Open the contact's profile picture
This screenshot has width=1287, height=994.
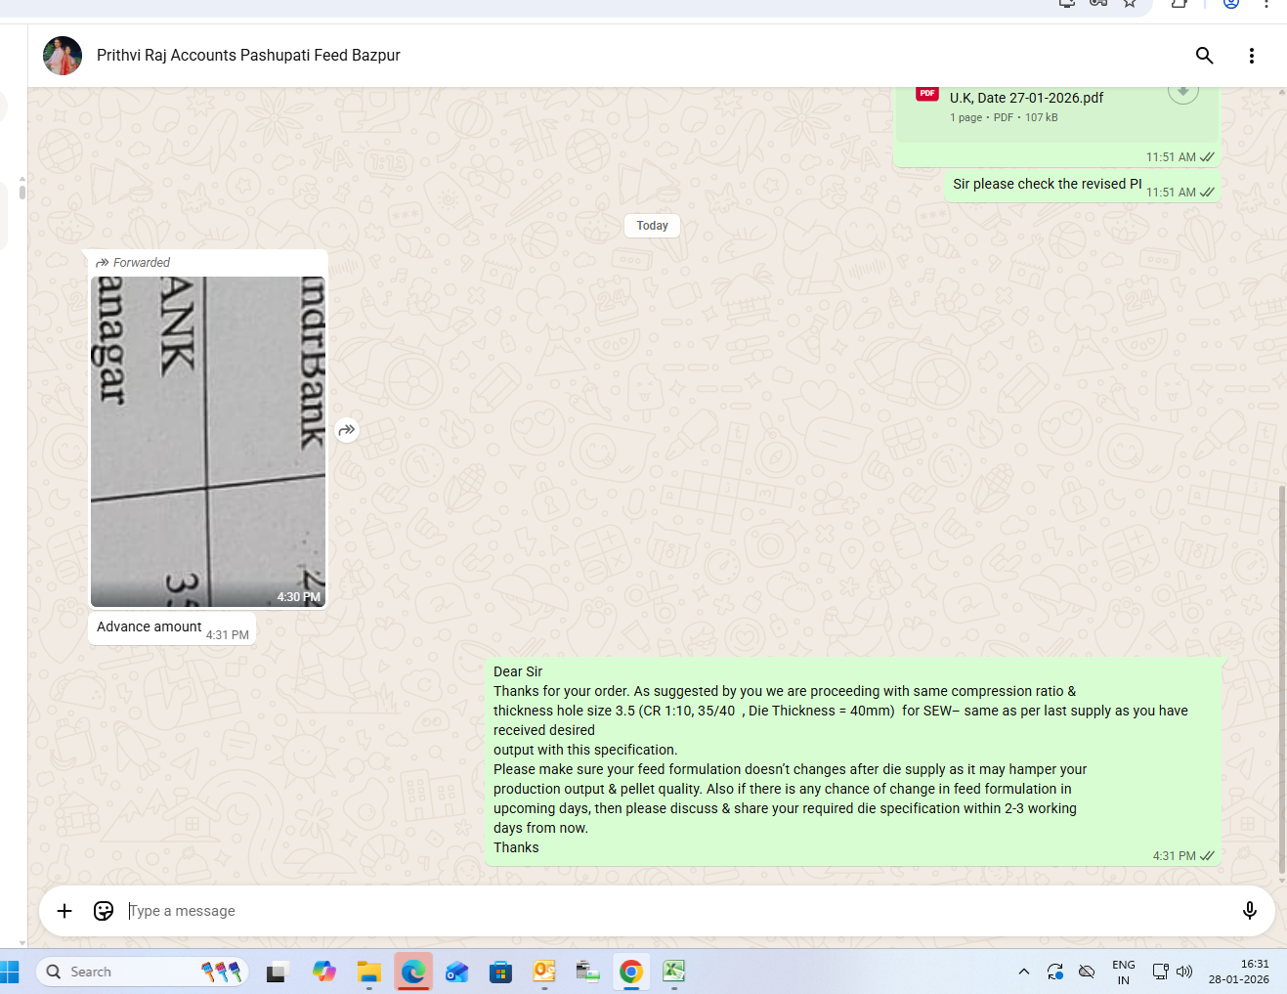(x=63, y=56)
